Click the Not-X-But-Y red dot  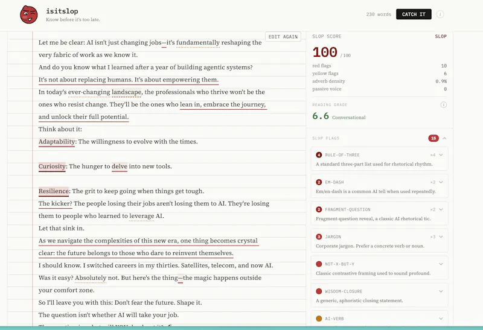coord(319,264)
